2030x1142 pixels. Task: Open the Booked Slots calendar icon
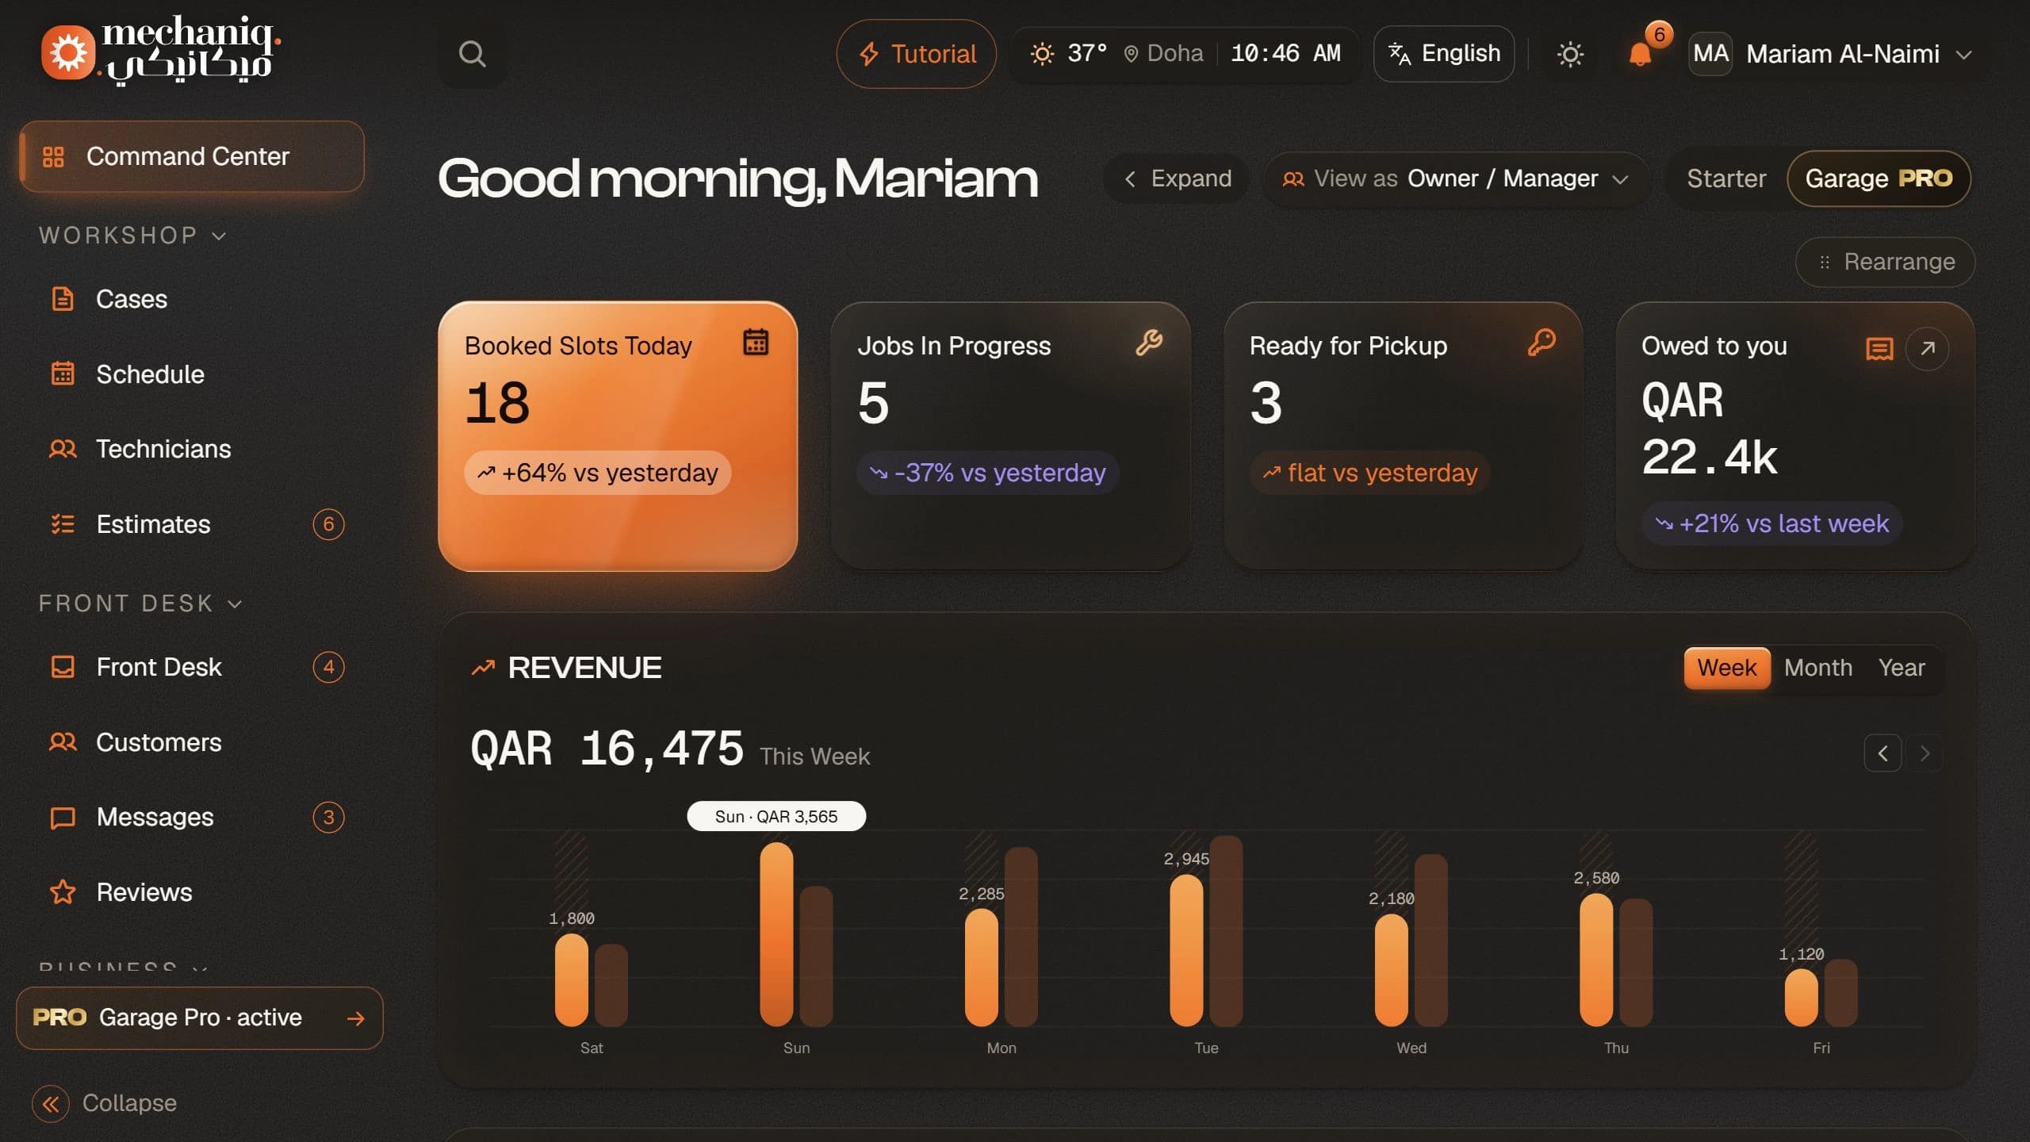coord(755,342)
